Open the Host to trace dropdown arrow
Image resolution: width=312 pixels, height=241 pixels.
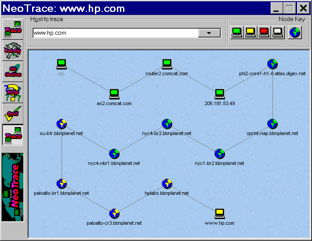pyautogui.click(x=209, y=33)
